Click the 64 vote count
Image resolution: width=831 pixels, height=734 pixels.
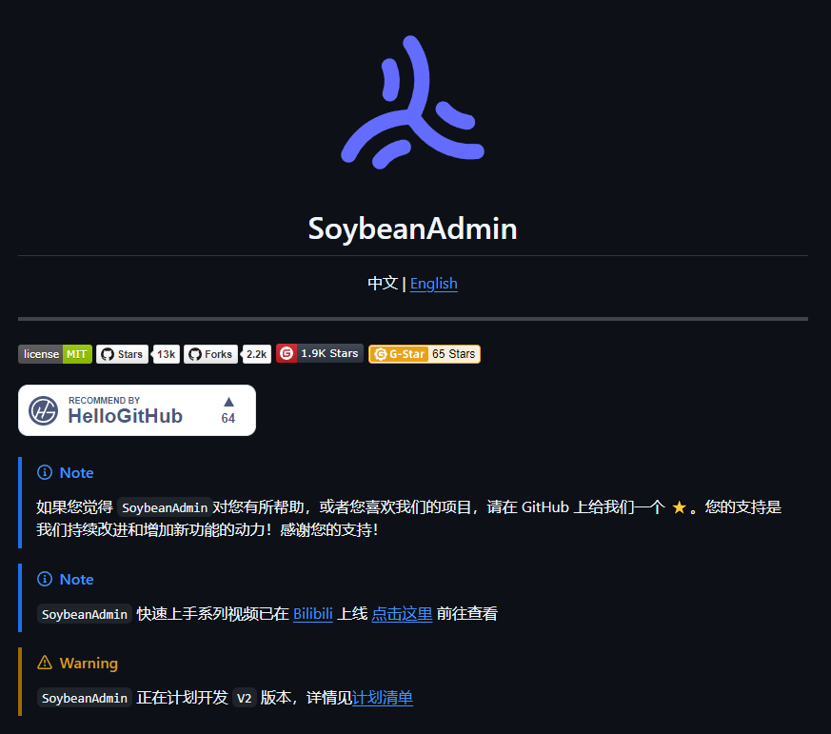(228, 418)
